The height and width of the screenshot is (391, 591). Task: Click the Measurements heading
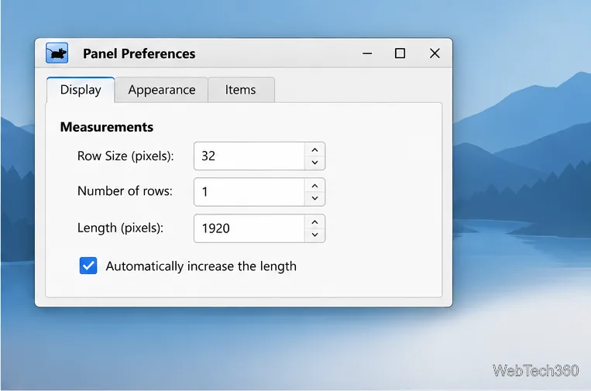tap(107, 127)
